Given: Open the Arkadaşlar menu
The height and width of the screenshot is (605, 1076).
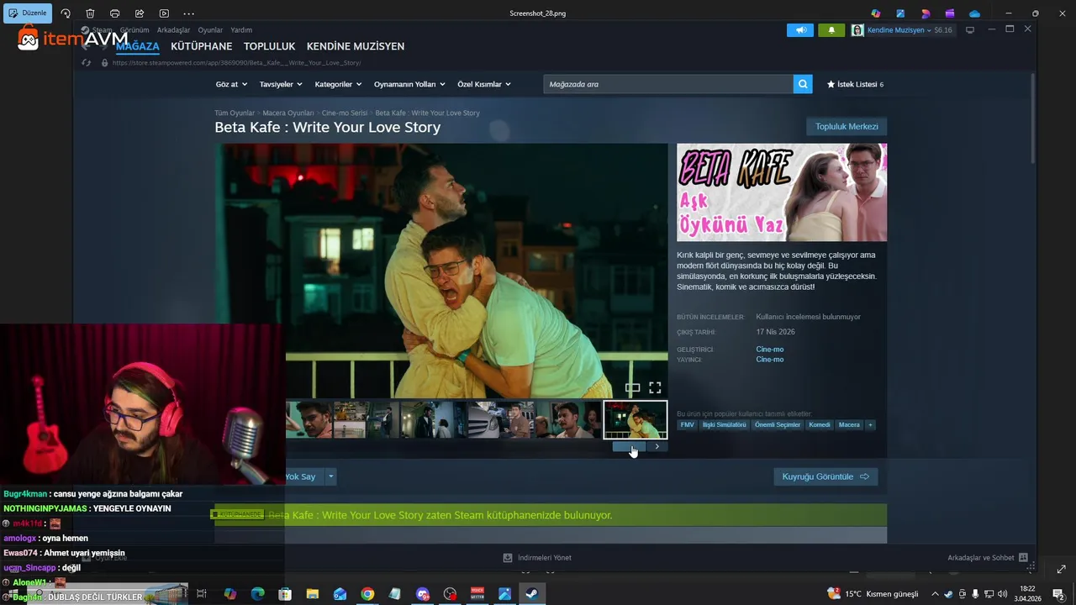Looking at the screenshot, I should [x=173, y=30].
